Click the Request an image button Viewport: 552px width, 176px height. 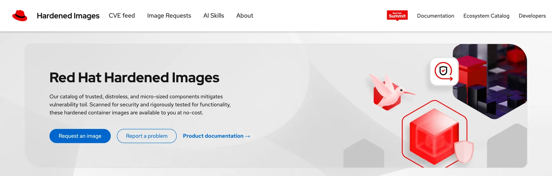coord(80,136)
